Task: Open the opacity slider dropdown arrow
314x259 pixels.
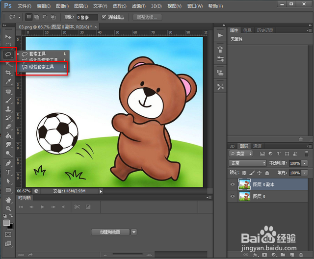Action: click(305, 163)
